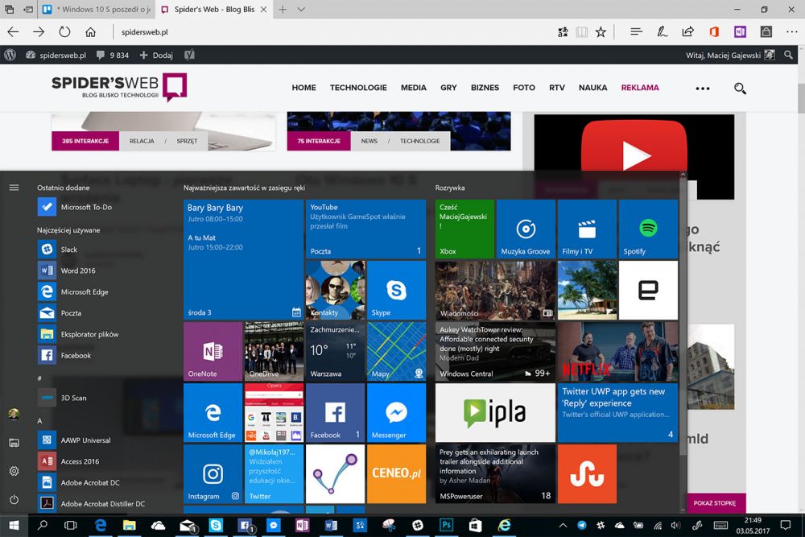Open Task View on taskbar
805x537 pixels.
pyautogui.click(x=70, y=525)
